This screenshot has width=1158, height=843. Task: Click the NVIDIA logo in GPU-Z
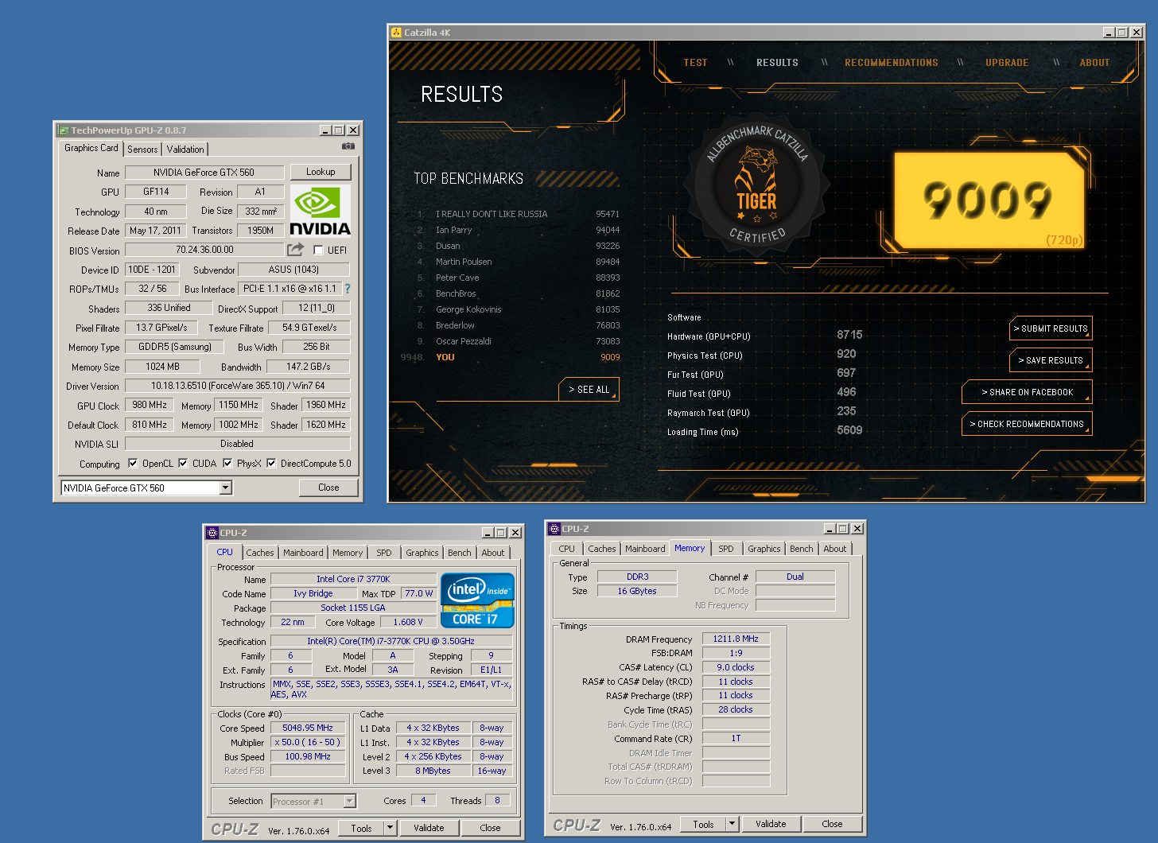[320, 212]
